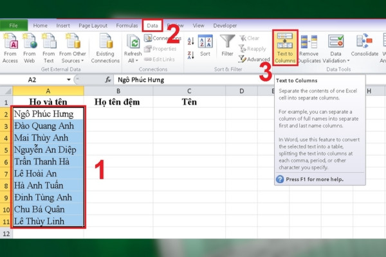Screen dimensions: 386x257
Task: Open Existing Connections
Action: [x=105, y=48]
